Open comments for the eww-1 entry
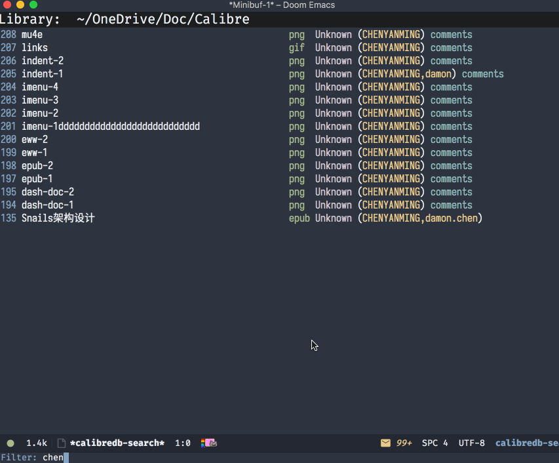This screenshot has width=559, height=463. 451,152
